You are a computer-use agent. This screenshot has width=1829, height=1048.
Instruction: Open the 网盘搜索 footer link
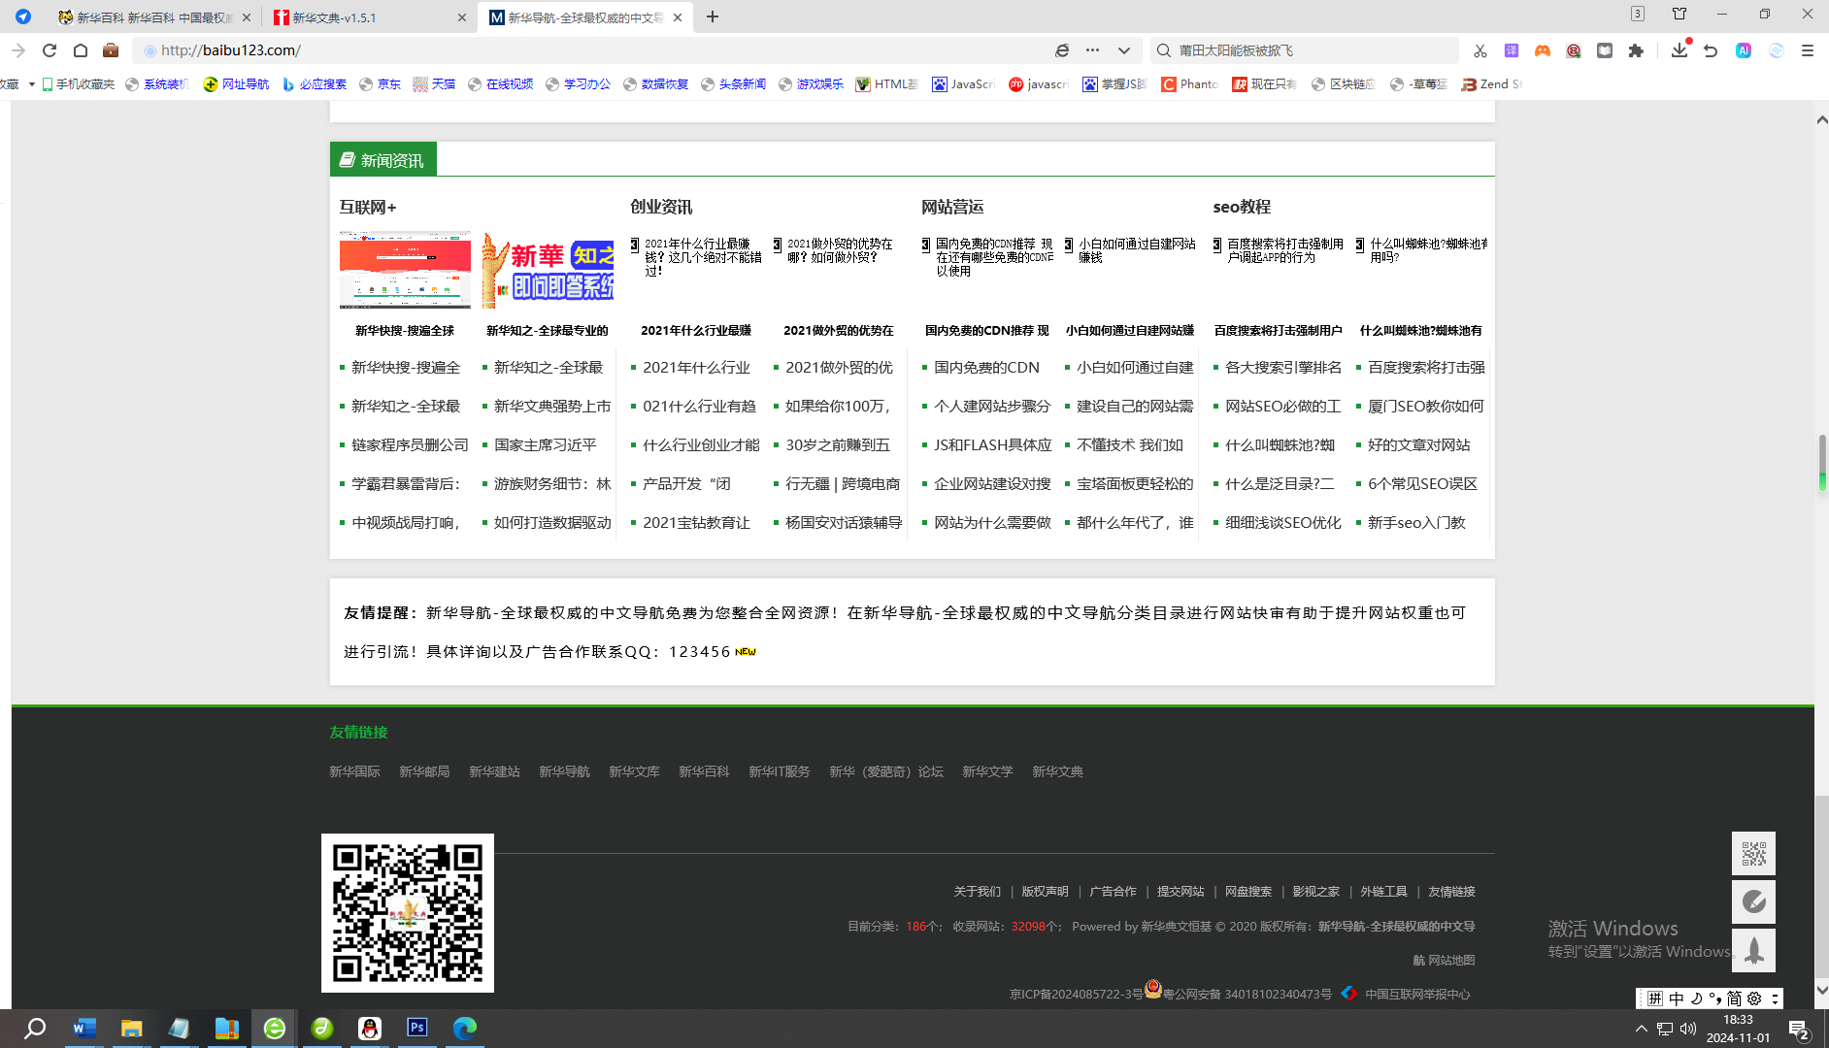coord(1247,892)
